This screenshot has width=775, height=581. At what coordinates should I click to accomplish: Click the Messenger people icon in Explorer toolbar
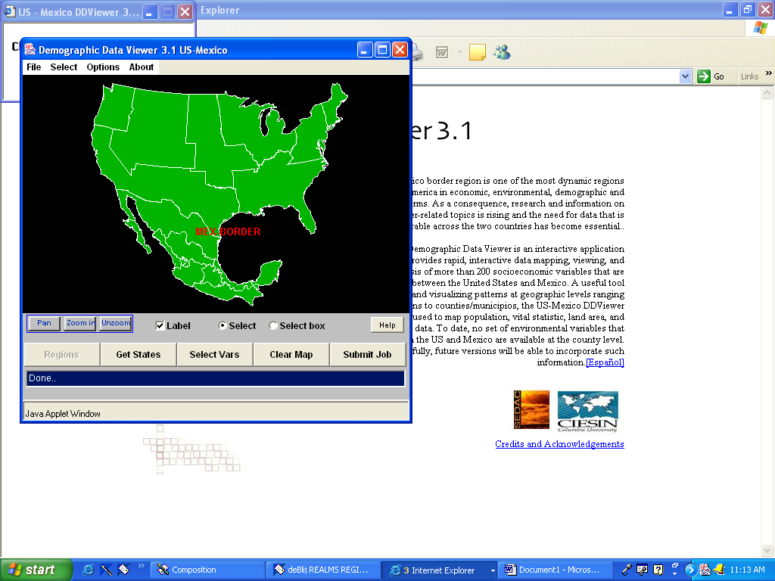(x=502, y=52)
